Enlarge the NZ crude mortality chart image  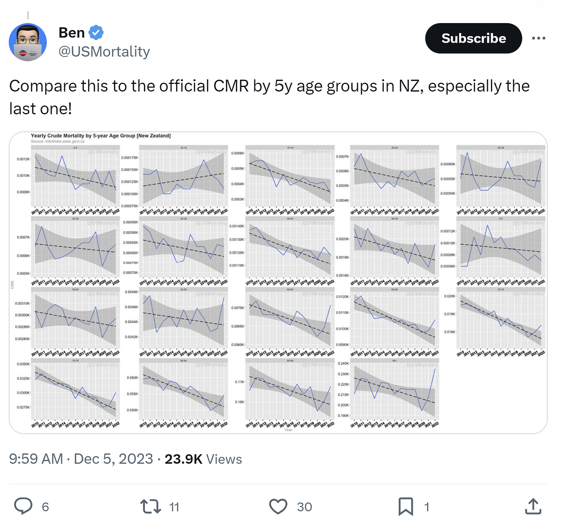point(278,282)
